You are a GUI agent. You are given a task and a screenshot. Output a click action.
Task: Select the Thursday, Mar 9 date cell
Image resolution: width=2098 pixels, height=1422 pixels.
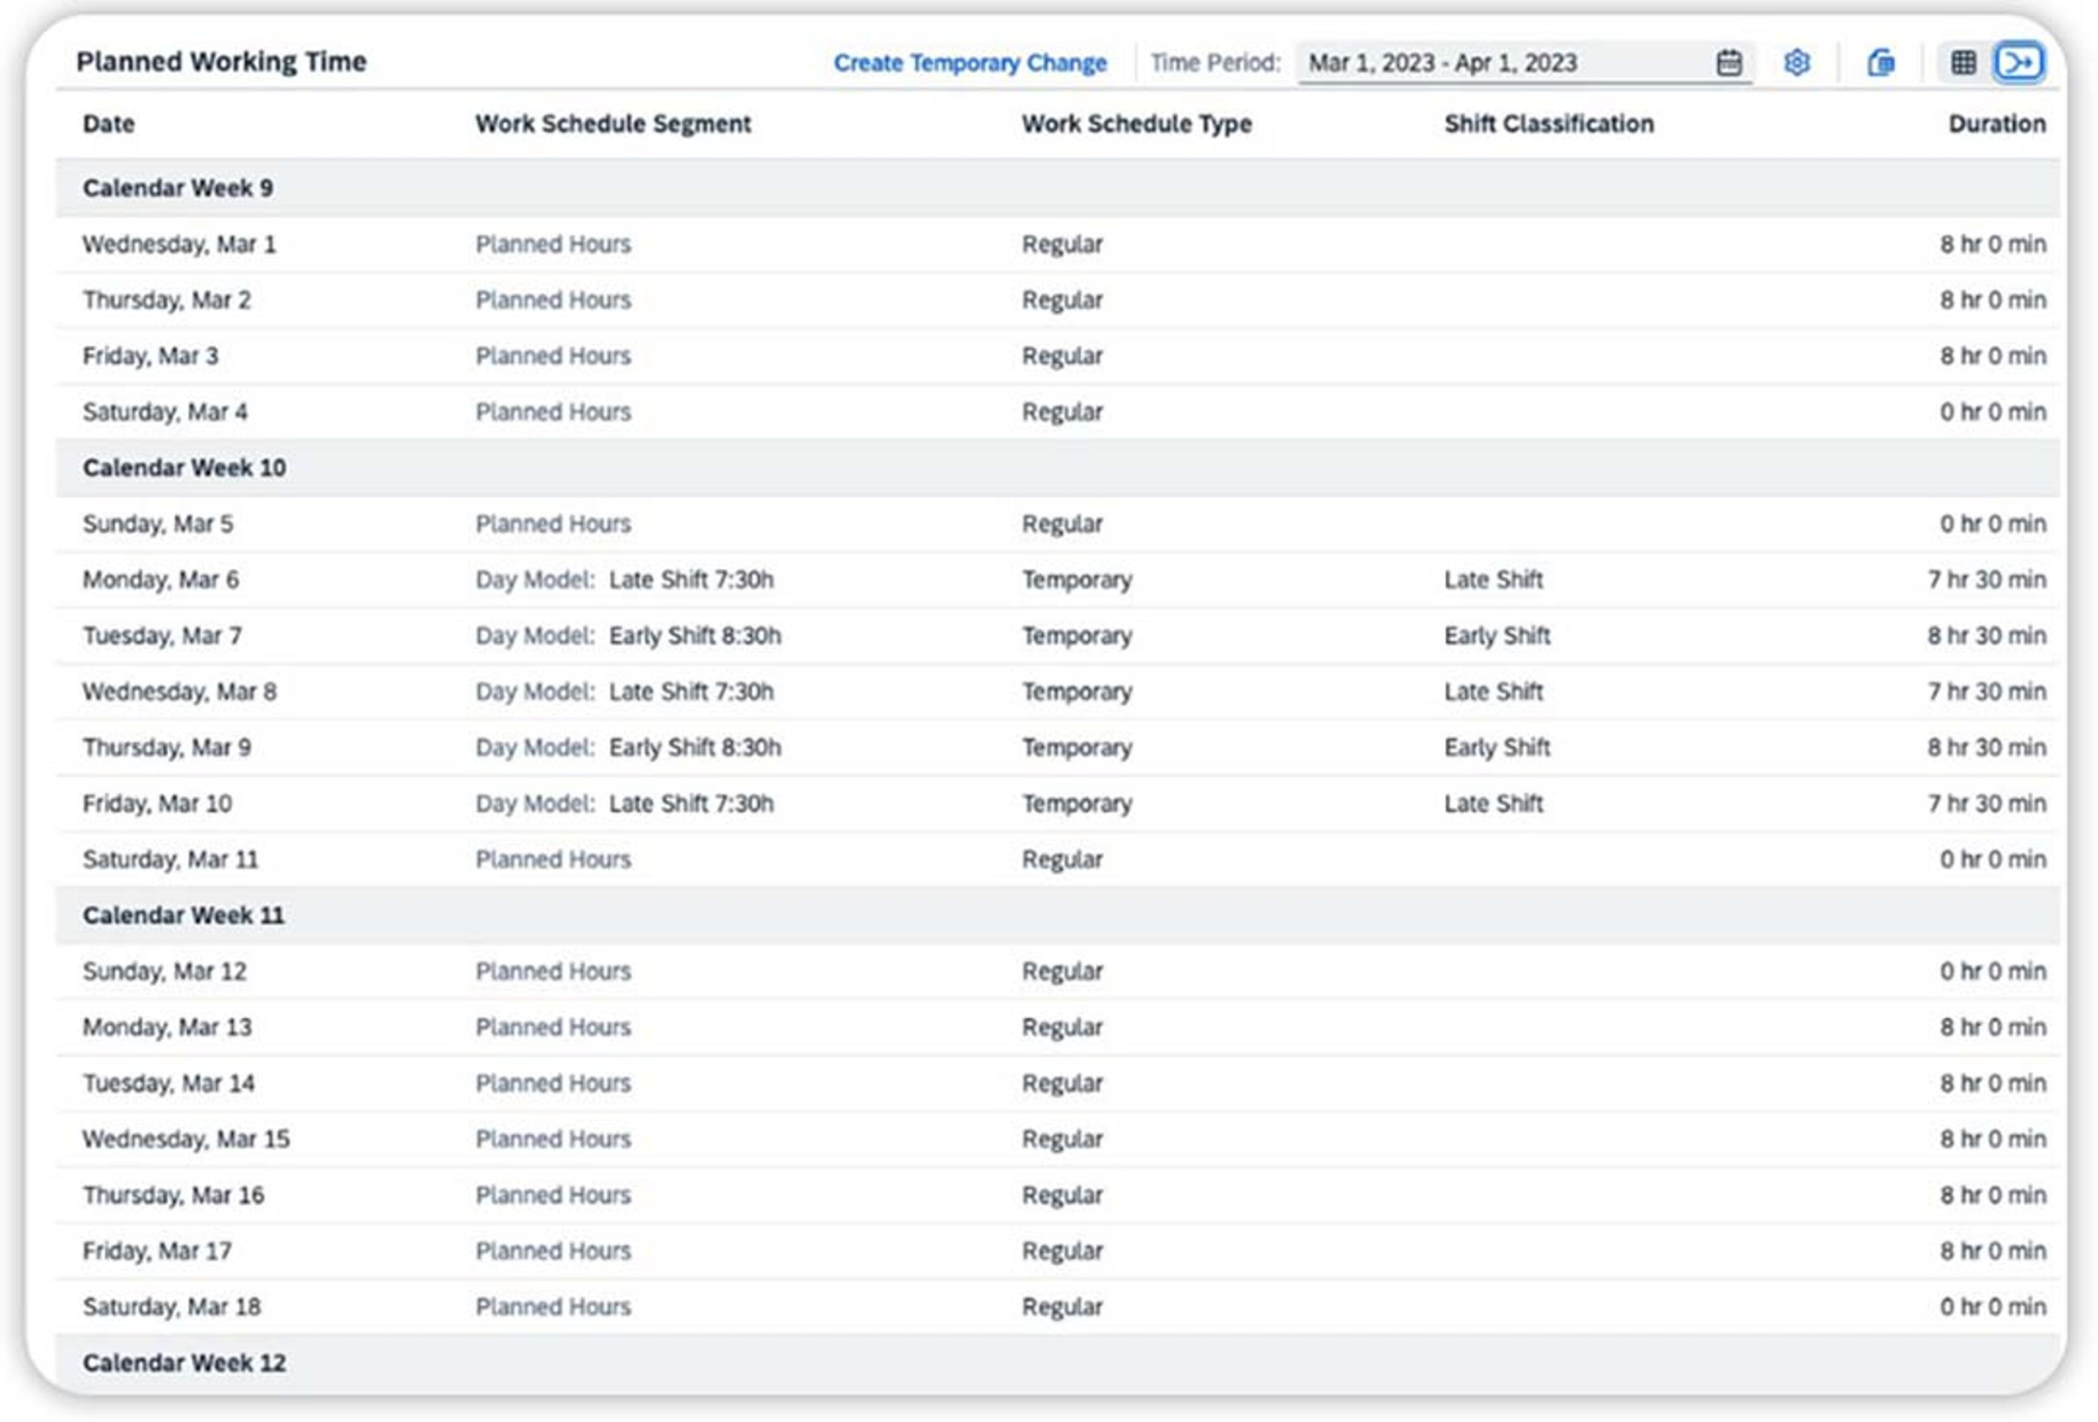click(167, 747)
